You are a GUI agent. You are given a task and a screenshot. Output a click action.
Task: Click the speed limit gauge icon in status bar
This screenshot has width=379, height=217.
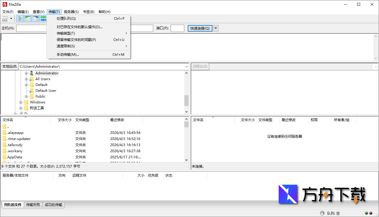click(x=322, y=213)
